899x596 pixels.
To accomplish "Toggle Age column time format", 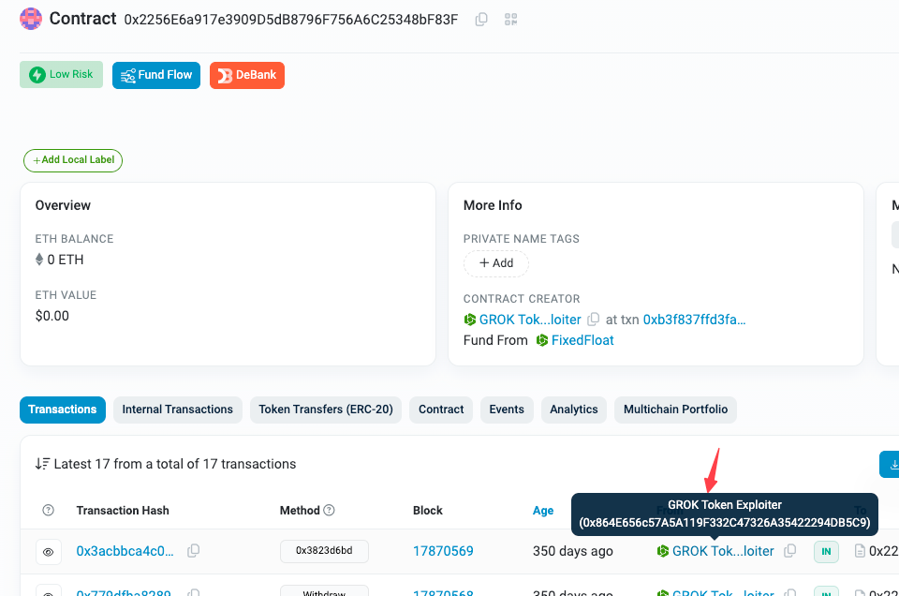I will click(543, 511).
